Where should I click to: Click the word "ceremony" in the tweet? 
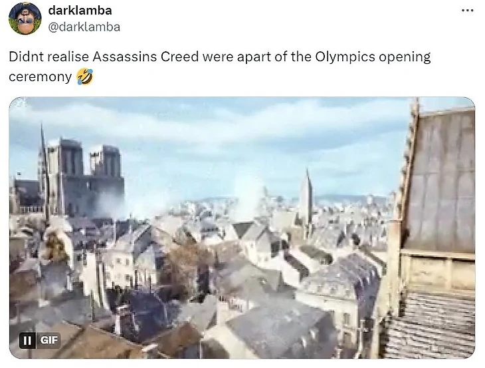(41, 77)
